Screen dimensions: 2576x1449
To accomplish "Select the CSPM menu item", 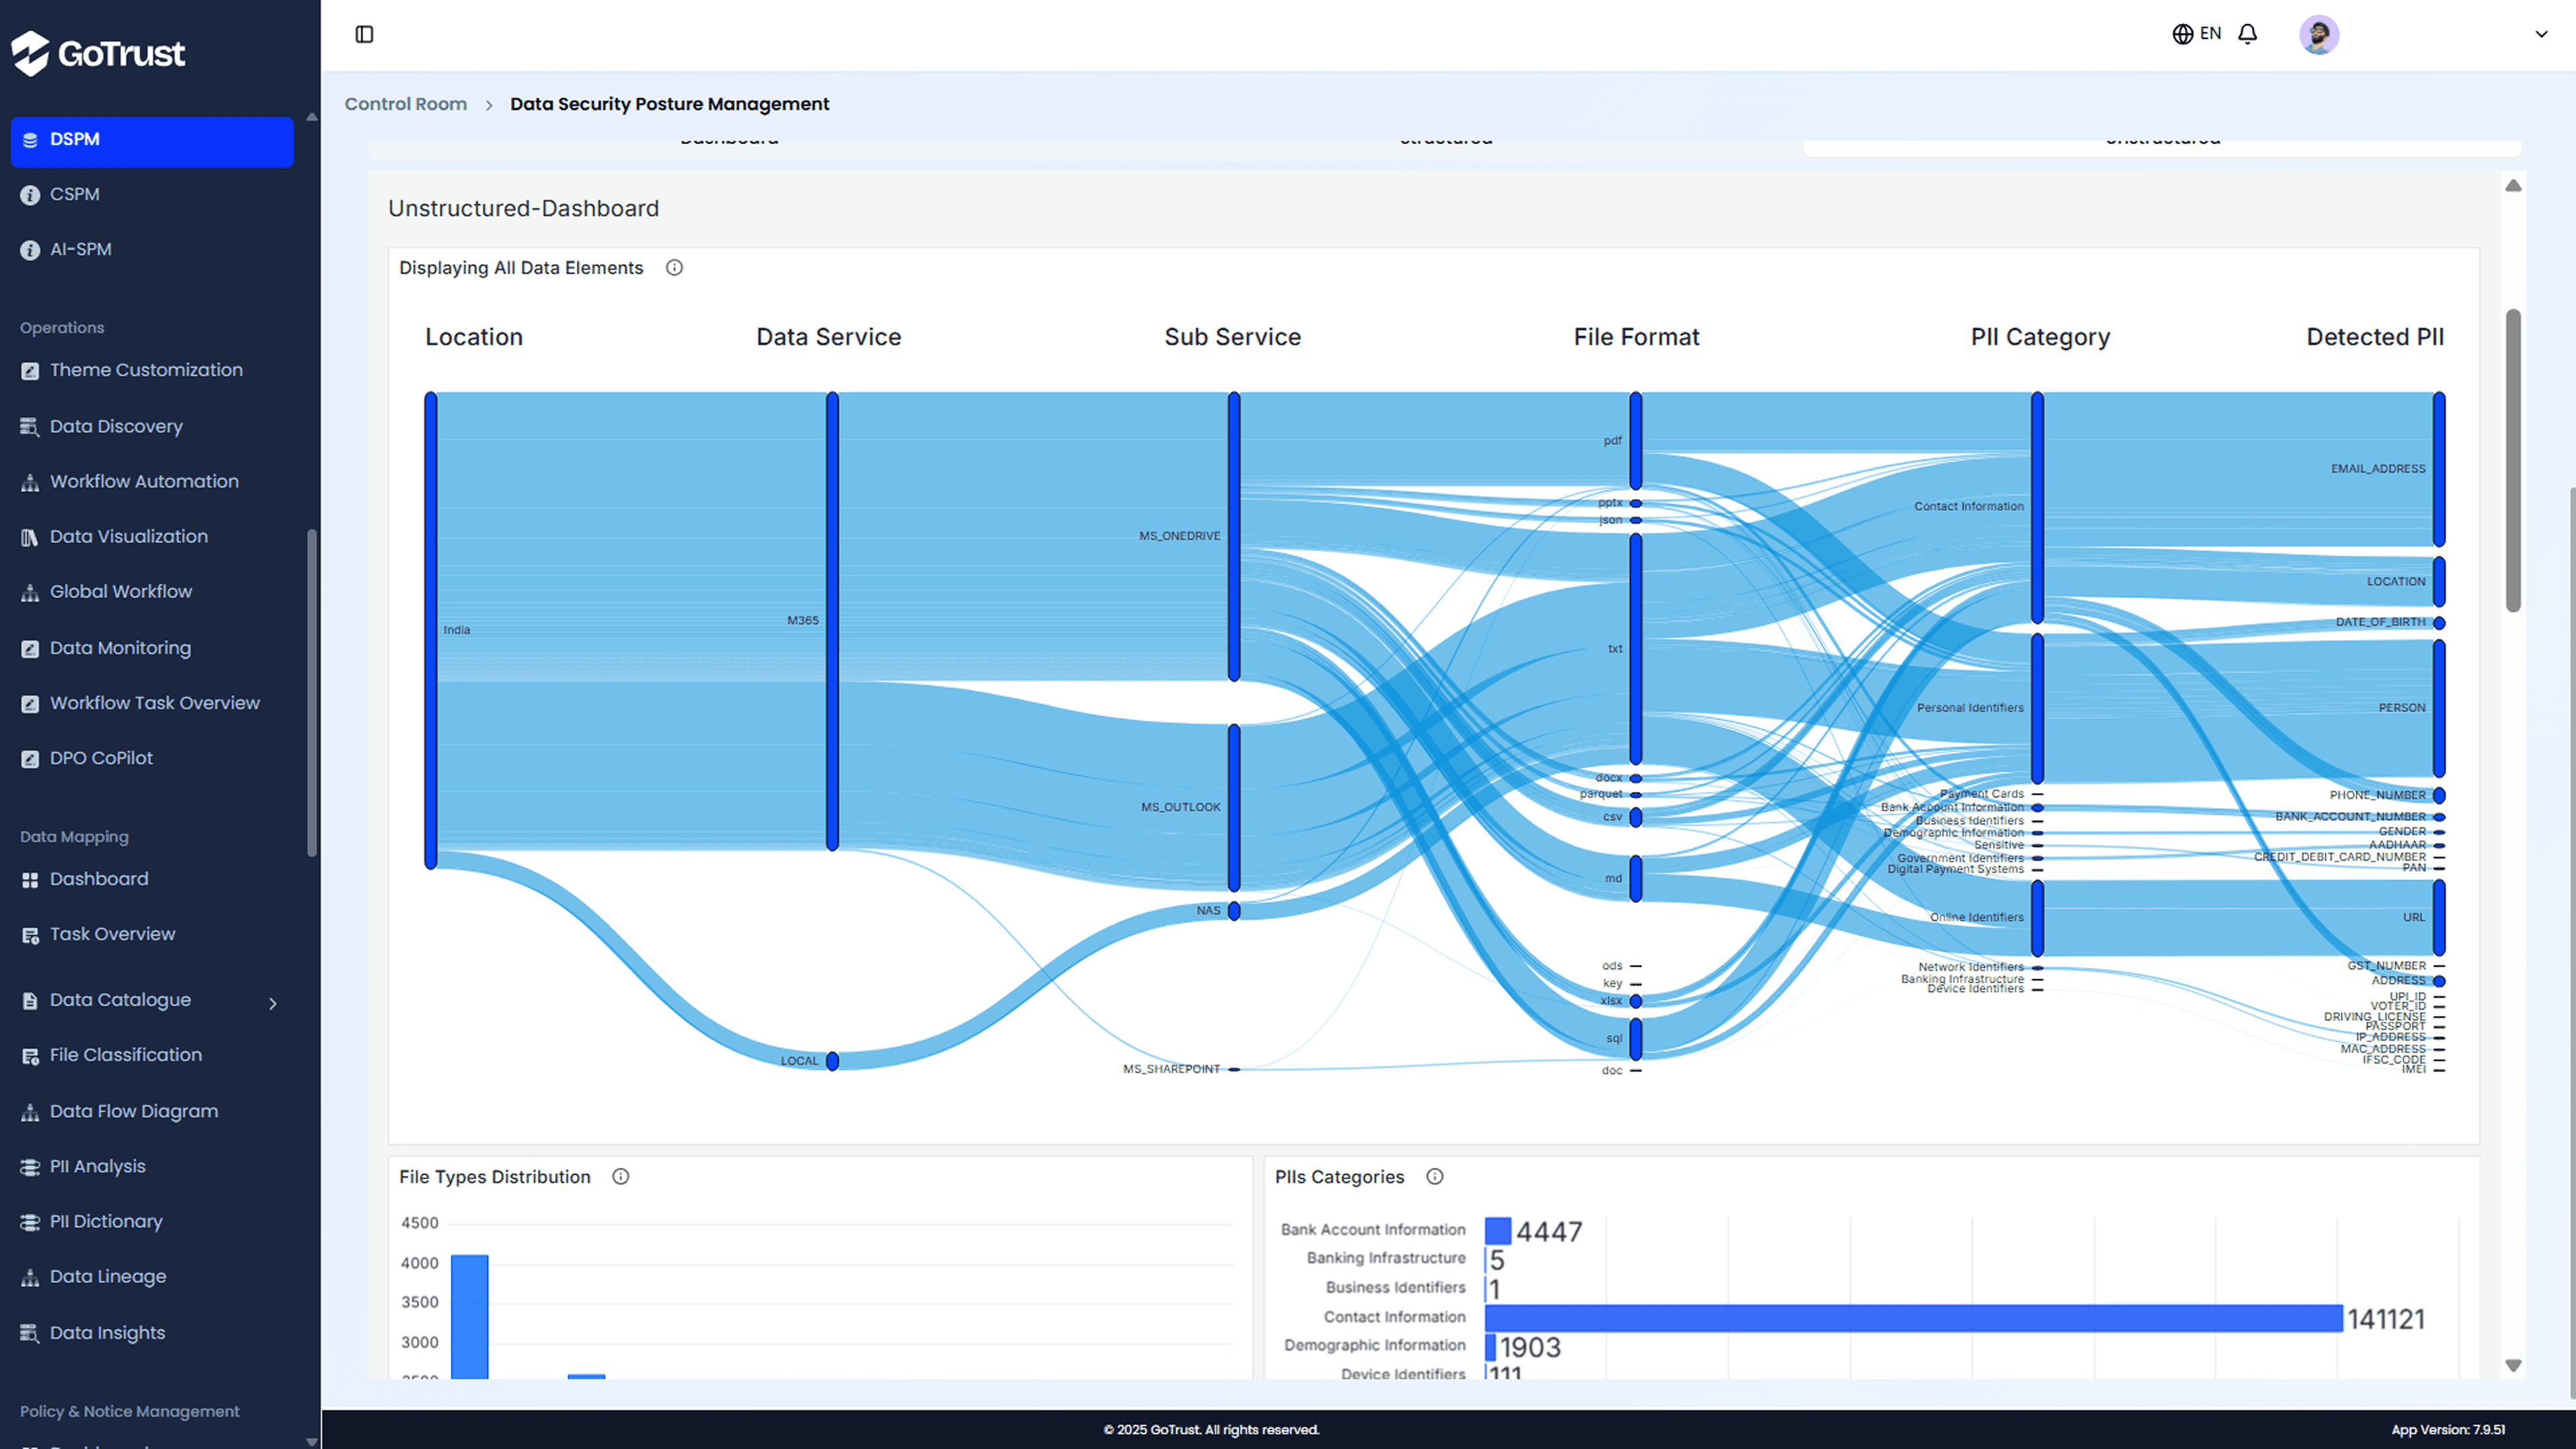I will [74, 194].
